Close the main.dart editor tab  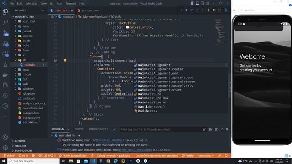tap(72, 10)
